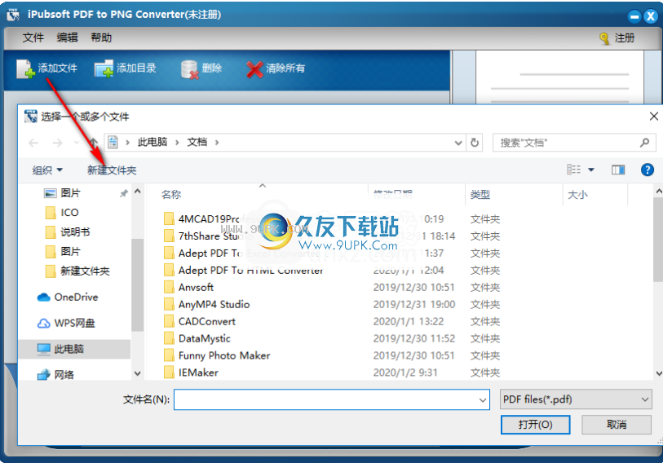Image resolution: width=663 pixels, height=463 pixels.
Task: Change view using the view mode icon
Action: [574, 170]
